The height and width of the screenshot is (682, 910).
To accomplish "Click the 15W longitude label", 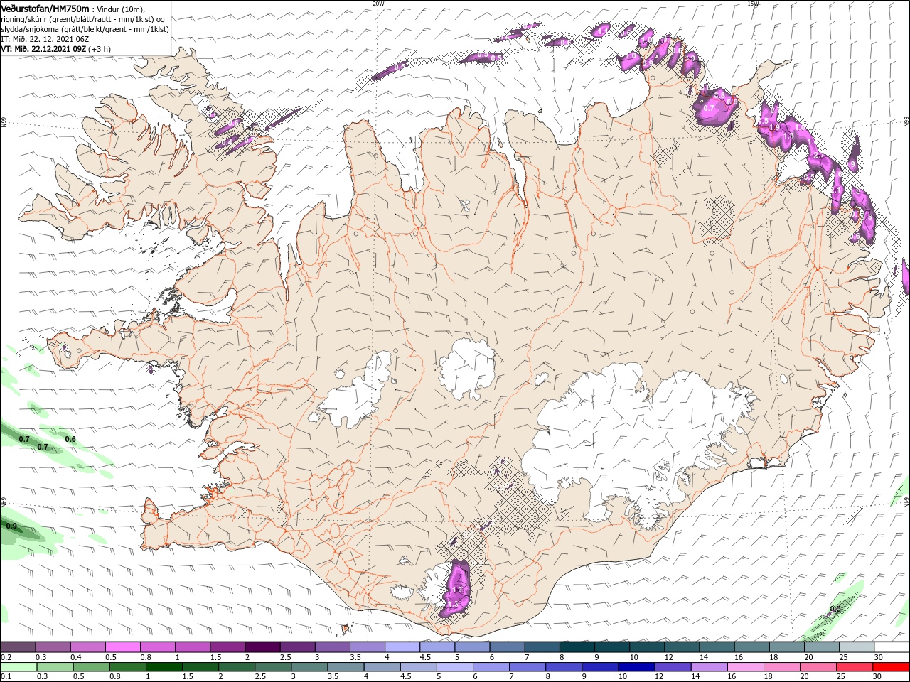I will 753,4.
